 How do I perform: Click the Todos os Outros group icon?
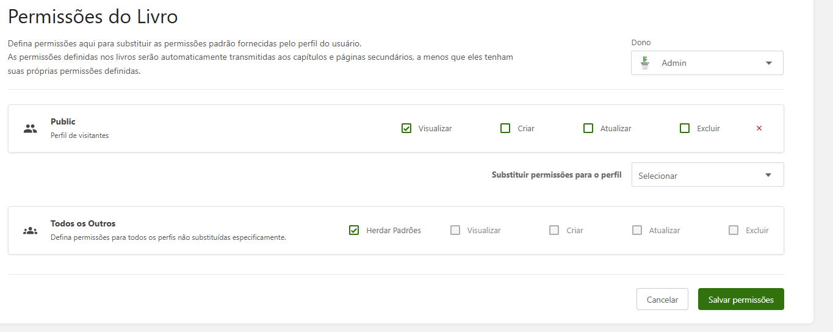(x=31, y=231)
